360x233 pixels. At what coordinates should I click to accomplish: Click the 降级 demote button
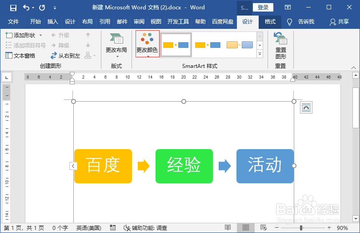click(x=60, y=45)
